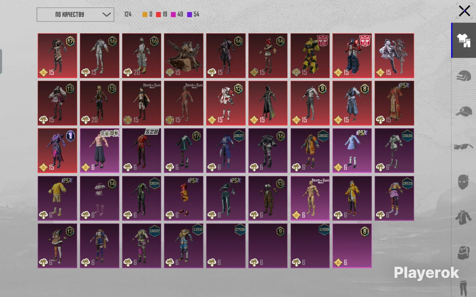Open the jacket category icon
The width and height of the screenshot is (476, 297).
tap(464, 217)
